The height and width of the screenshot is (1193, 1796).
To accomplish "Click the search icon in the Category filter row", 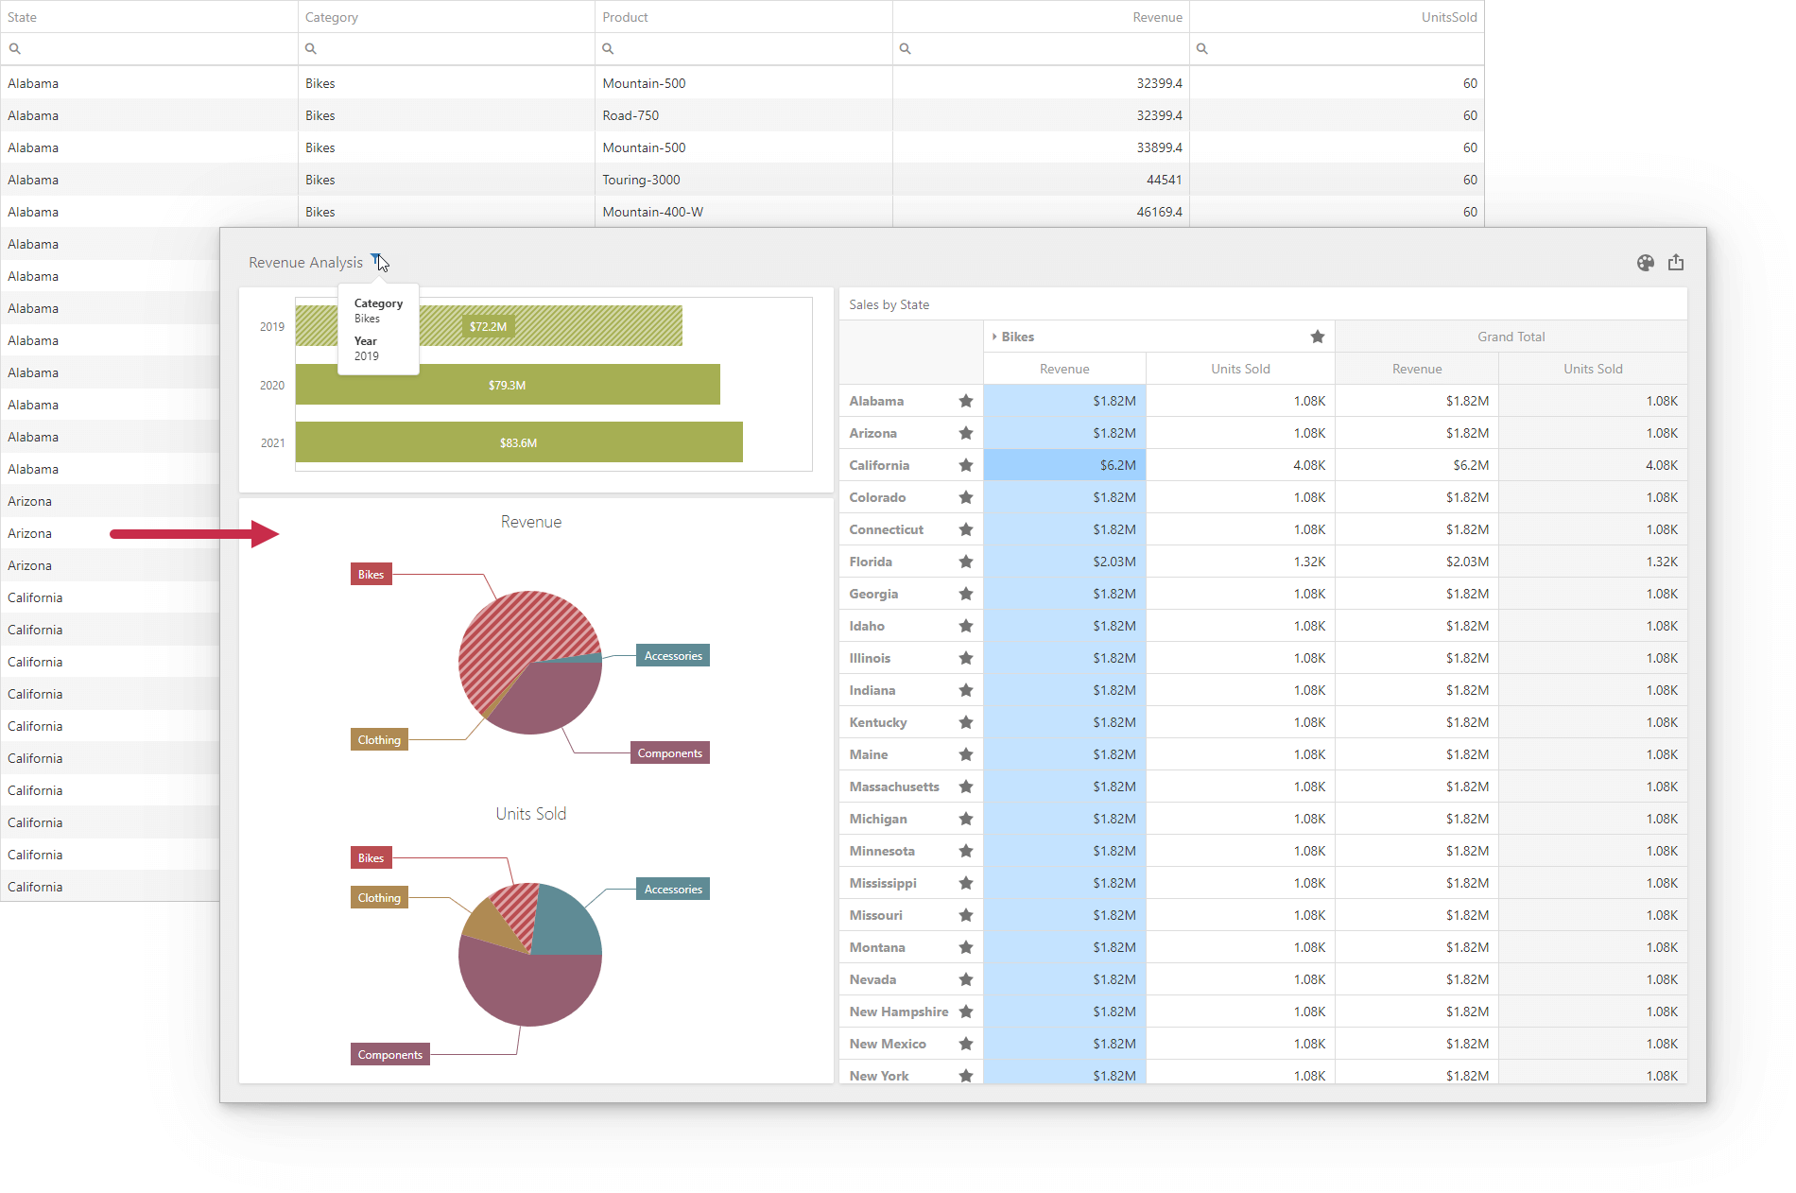I will [310, 48].
